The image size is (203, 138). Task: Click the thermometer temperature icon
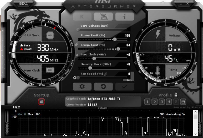[x=158, y=70]
